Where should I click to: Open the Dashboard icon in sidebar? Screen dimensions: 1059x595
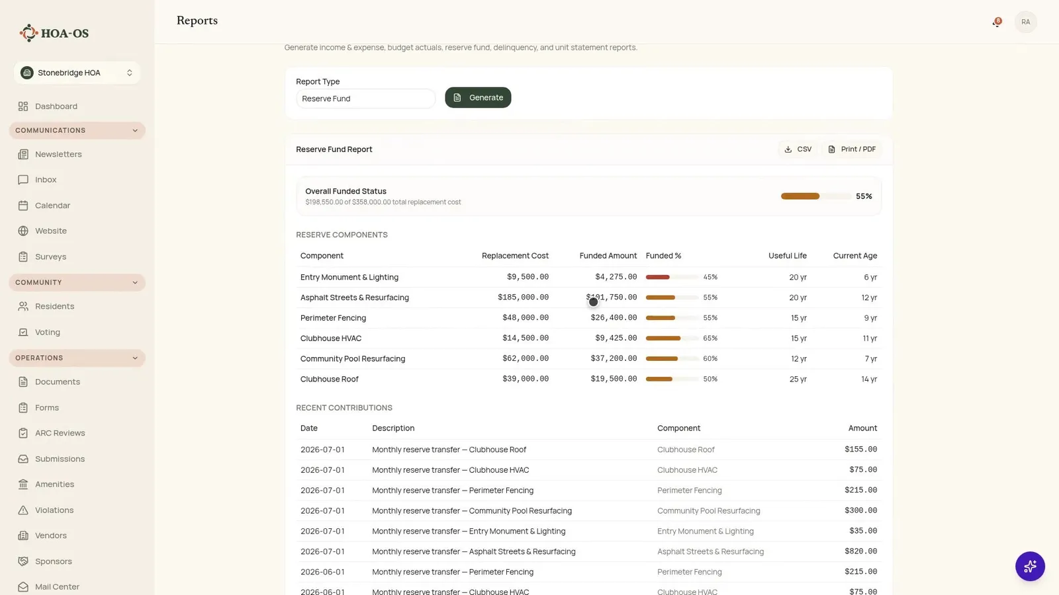click(x=23, y=106)
